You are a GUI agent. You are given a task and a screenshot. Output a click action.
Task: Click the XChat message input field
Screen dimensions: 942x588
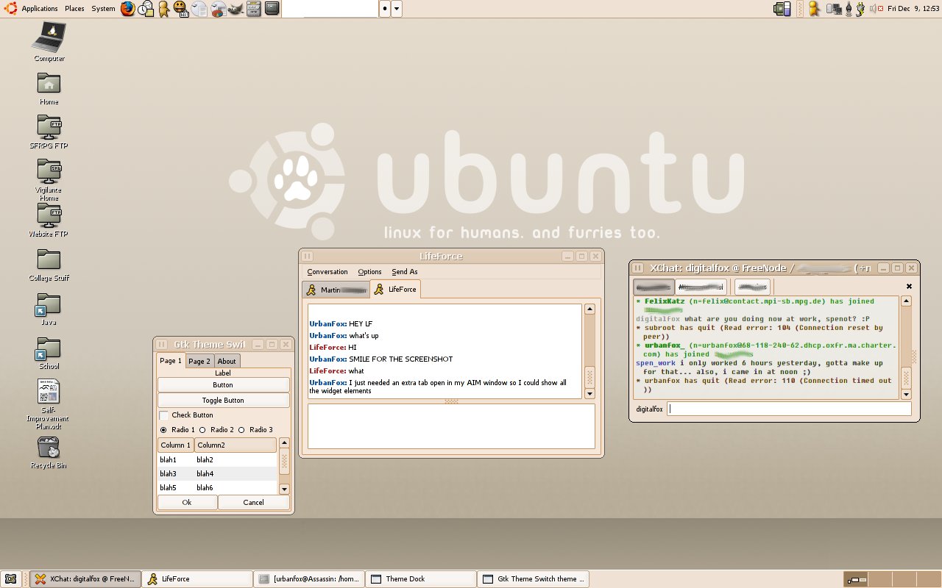(x=789, y=409)
